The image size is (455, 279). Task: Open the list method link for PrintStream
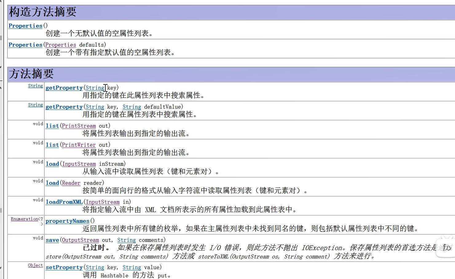(x=52, y=126)
